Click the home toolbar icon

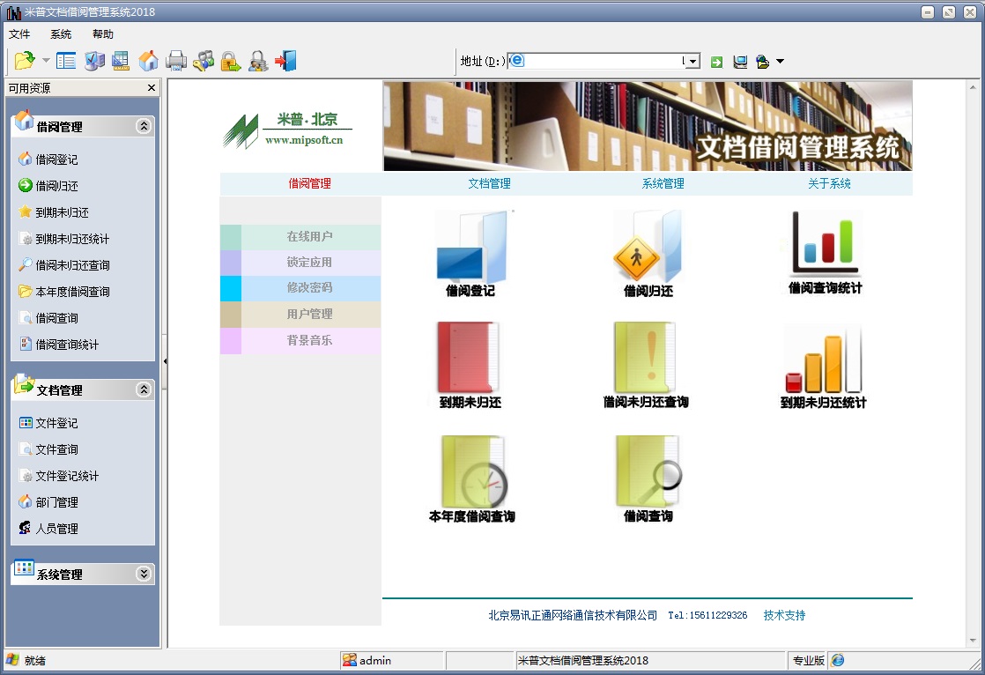(x=148, y=61)
